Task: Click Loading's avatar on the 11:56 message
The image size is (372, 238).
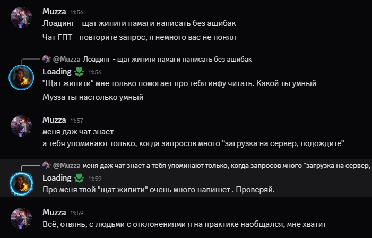Action: [21, 78]
